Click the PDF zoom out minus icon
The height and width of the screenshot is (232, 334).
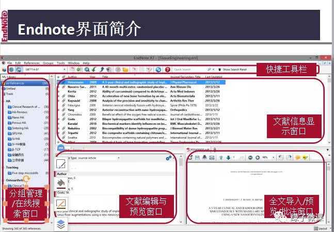250,158
